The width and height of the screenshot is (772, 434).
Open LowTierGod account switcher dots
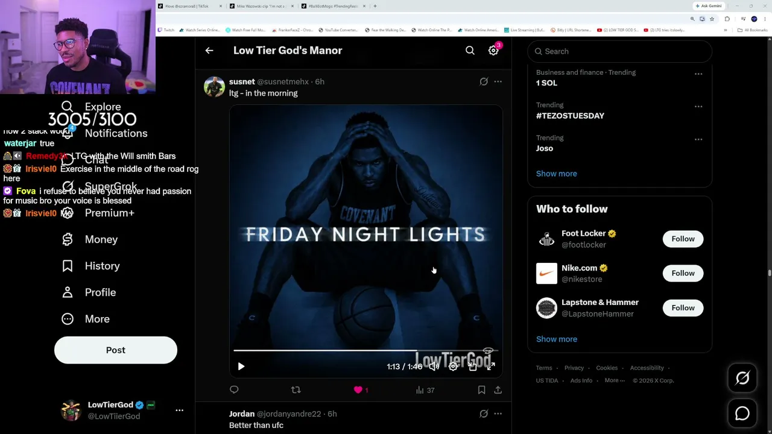(x=179, y=410)
